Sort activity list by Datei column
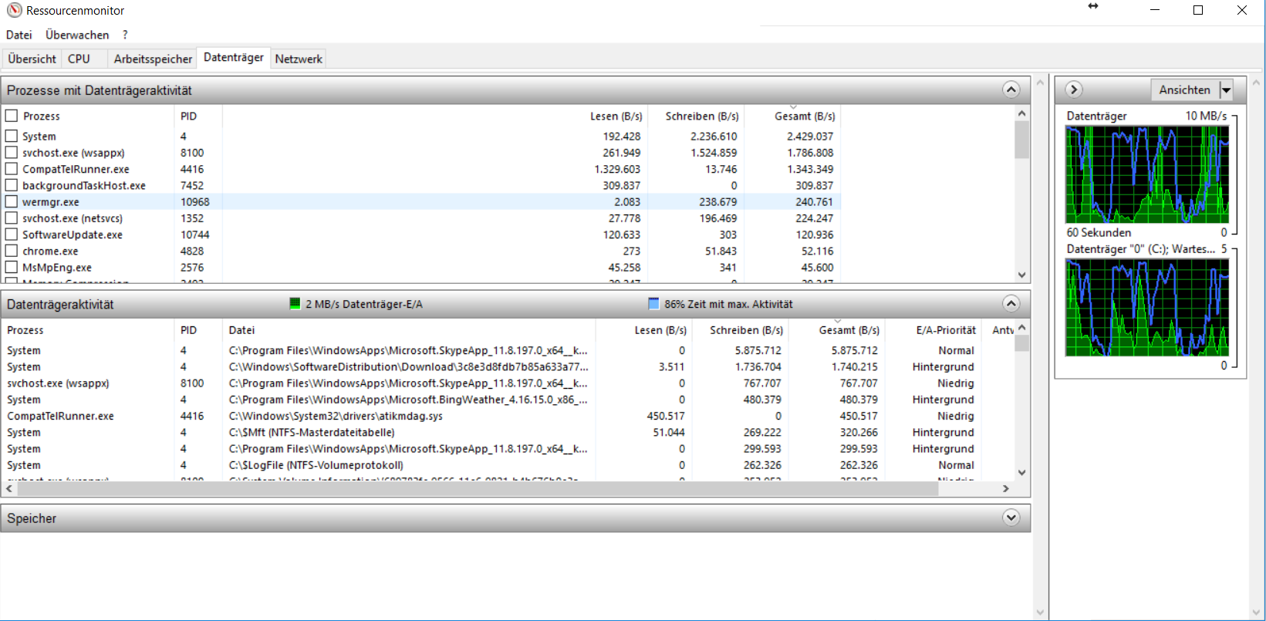This screenshot has width=1266, height=621. (x=241, y=329)
